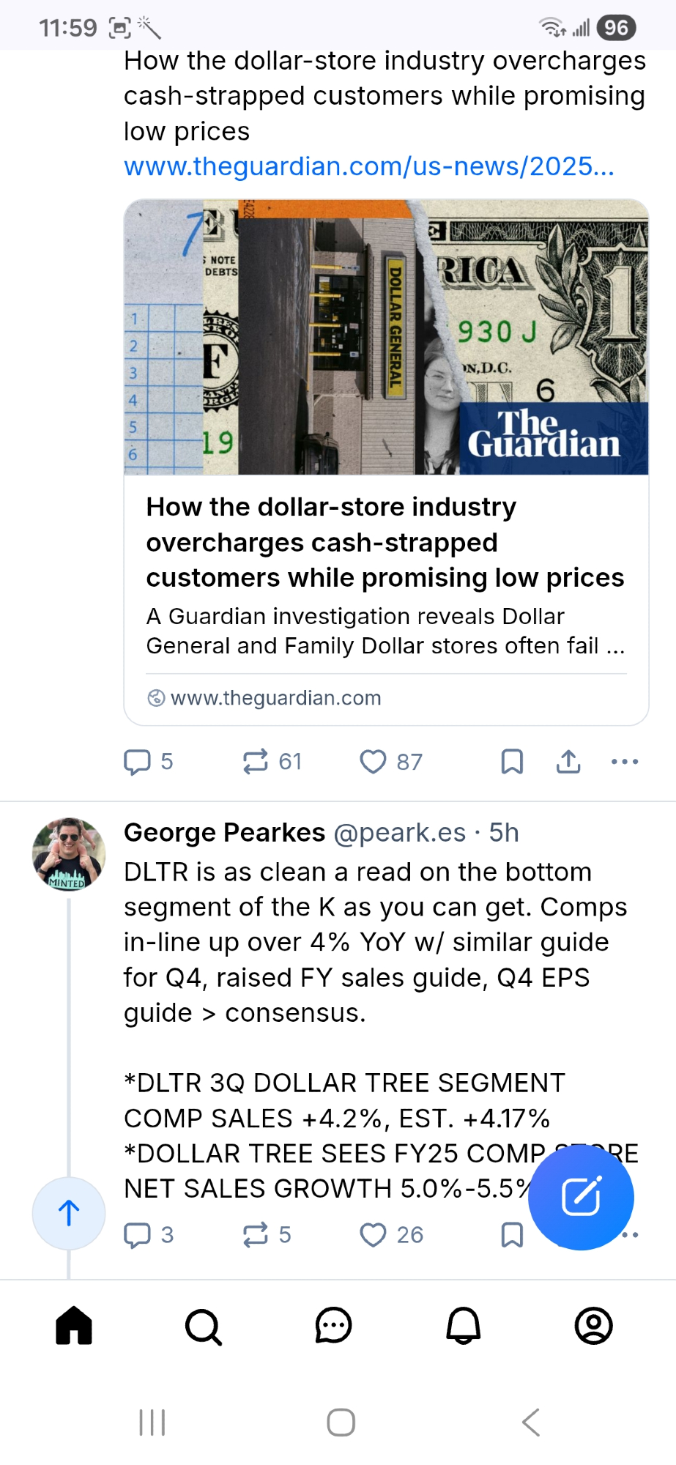The height and width of the screenshot is (1465, 676).
Task: Share the Guardian dollar-store post
Action: [568, 762]
